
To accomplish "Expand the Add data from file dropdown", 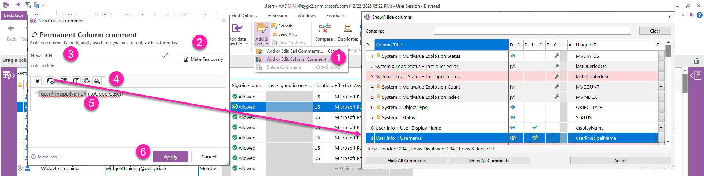I will pos(238,41).
